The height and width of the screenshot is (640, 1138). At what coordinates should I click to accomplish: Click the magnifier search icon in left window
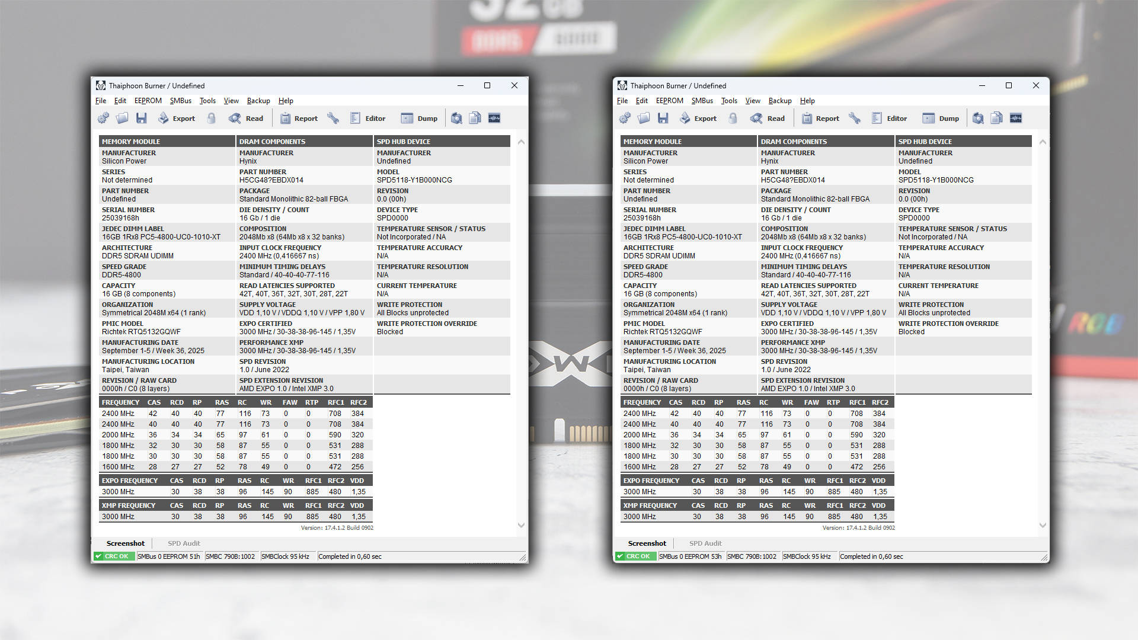coord(456,119)
